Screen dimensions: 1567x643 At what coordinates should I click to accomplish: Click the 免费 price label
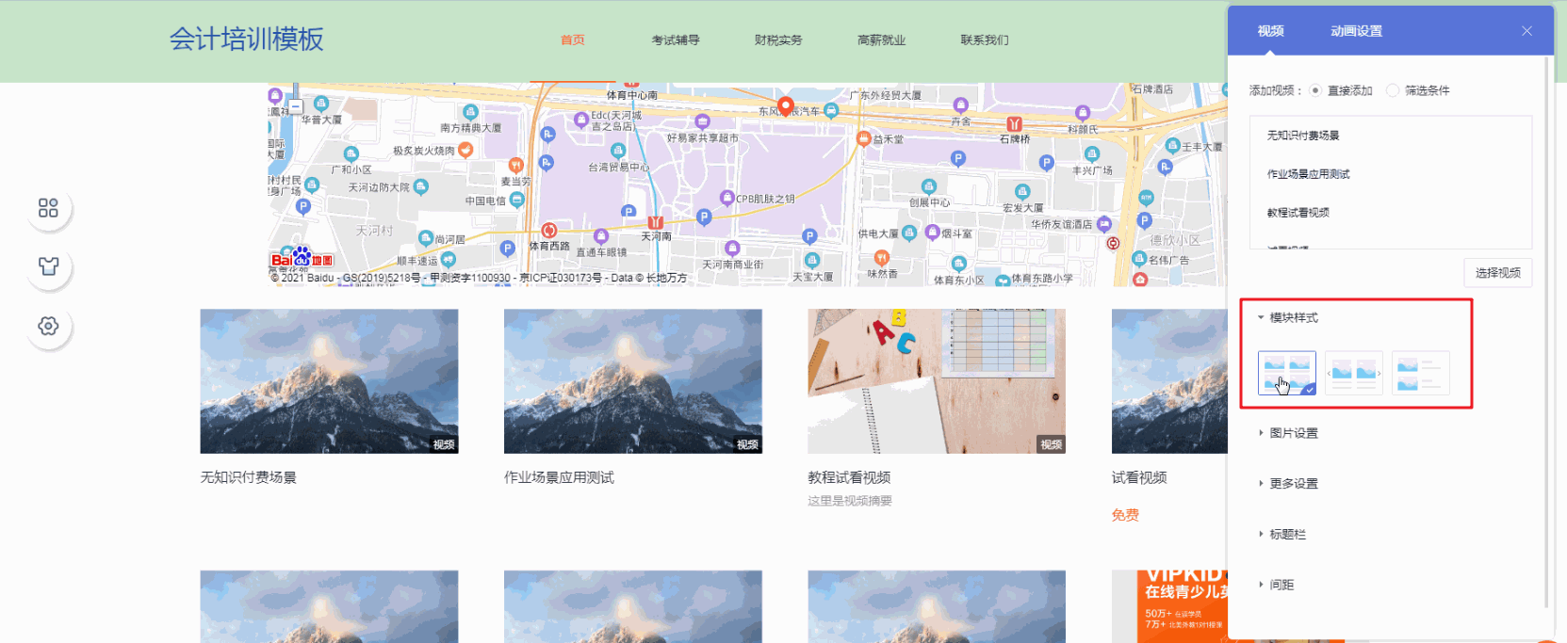[1125, 515]
